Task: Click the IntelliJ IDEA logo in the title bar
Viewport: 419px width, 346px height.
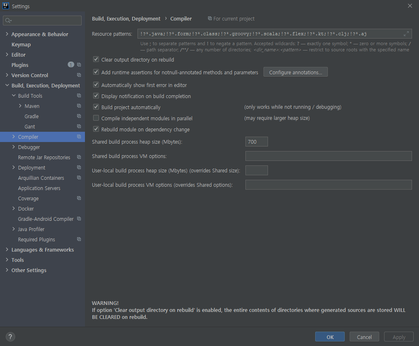Action: click(x=6, y=6)
